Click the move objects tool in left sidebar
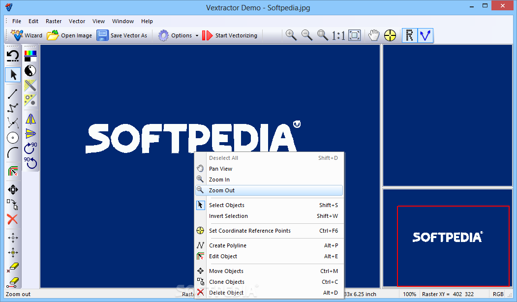Screen dimensions: 517x302 (13, 189)
